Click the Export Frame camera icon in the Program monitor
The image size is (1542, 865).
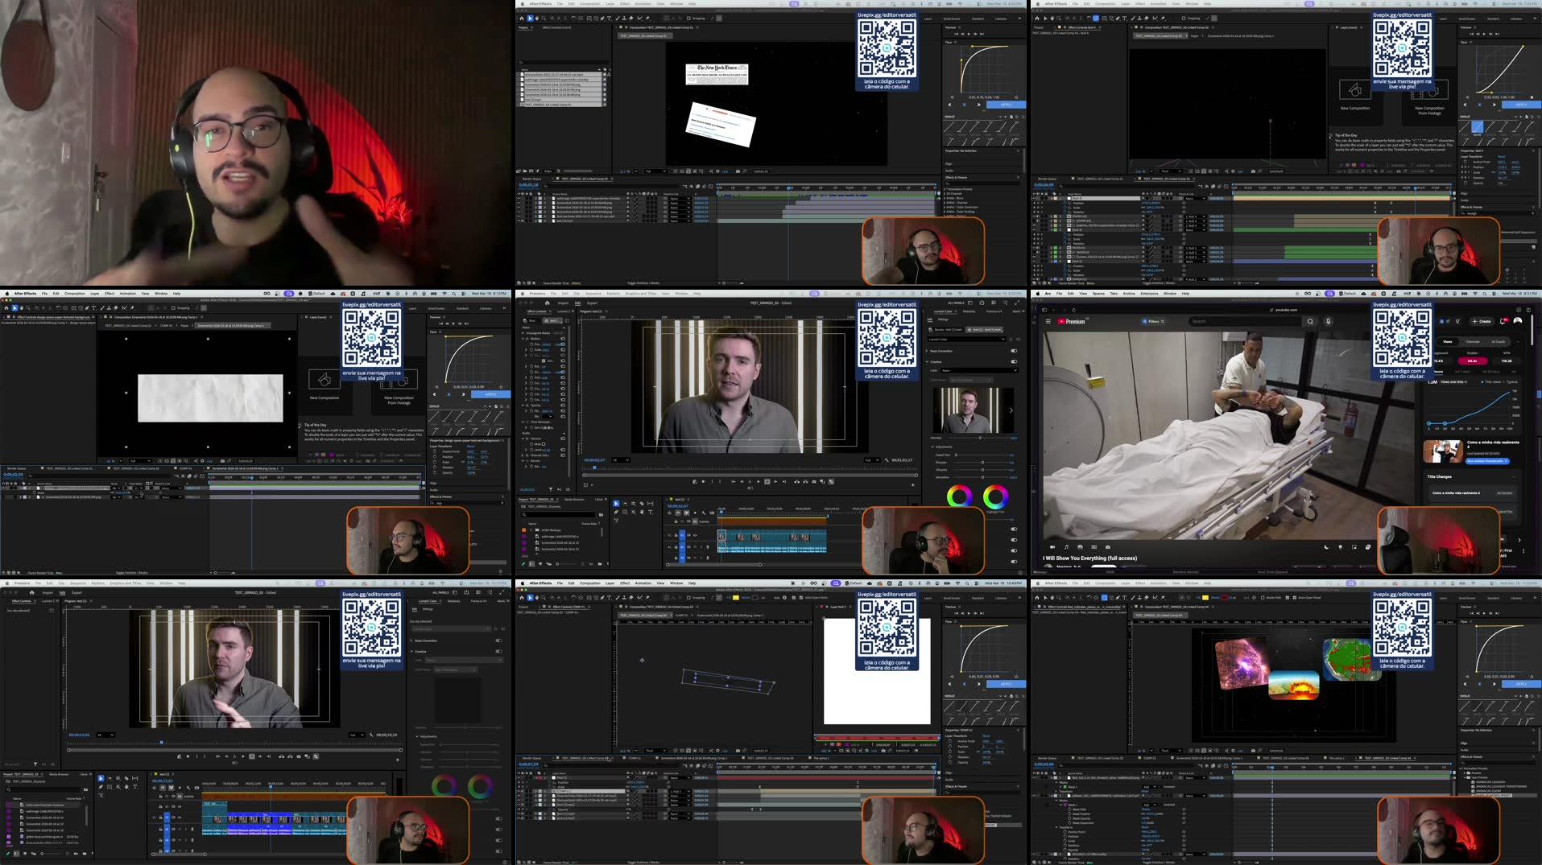point(812,482)
